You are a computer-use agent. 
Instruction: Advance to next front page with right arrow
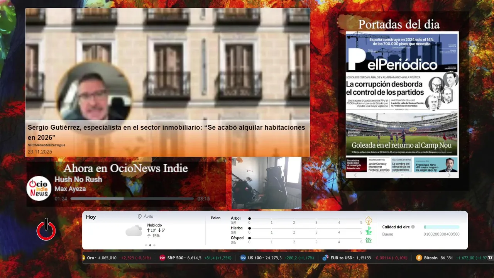pos(449,175)
